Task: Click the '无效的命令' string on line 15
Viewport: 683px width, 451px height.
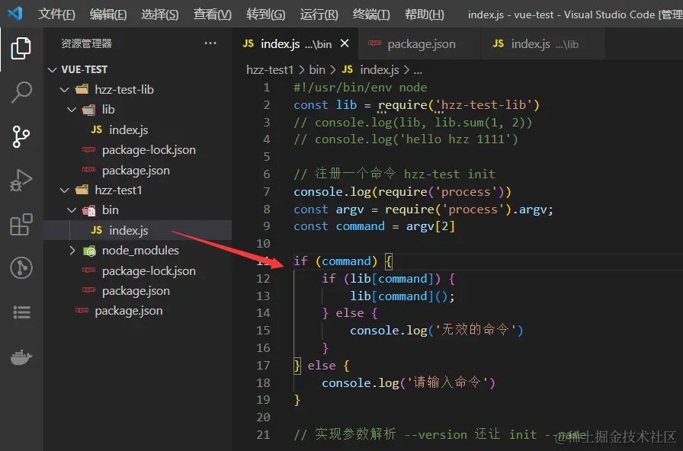Action: 475,331
